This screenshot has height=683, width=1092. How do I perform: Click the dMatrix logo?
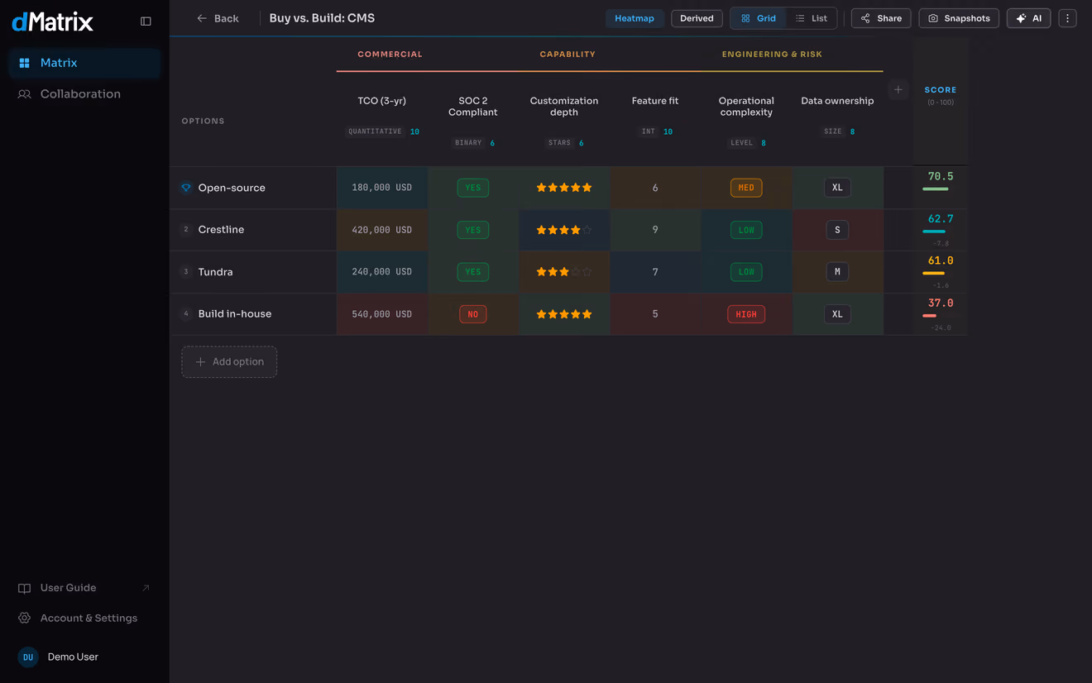(x=52, y=21)
